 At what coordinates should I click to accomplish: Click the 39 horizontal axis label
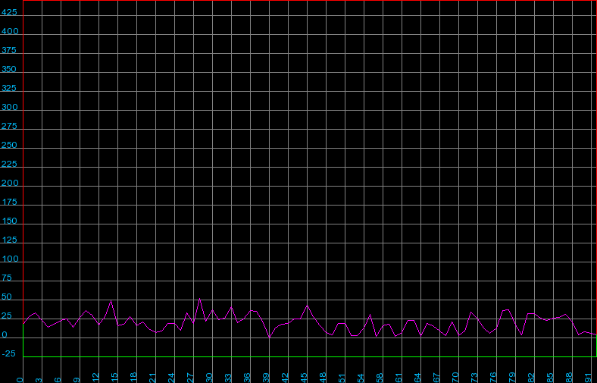tap(267, 378)
